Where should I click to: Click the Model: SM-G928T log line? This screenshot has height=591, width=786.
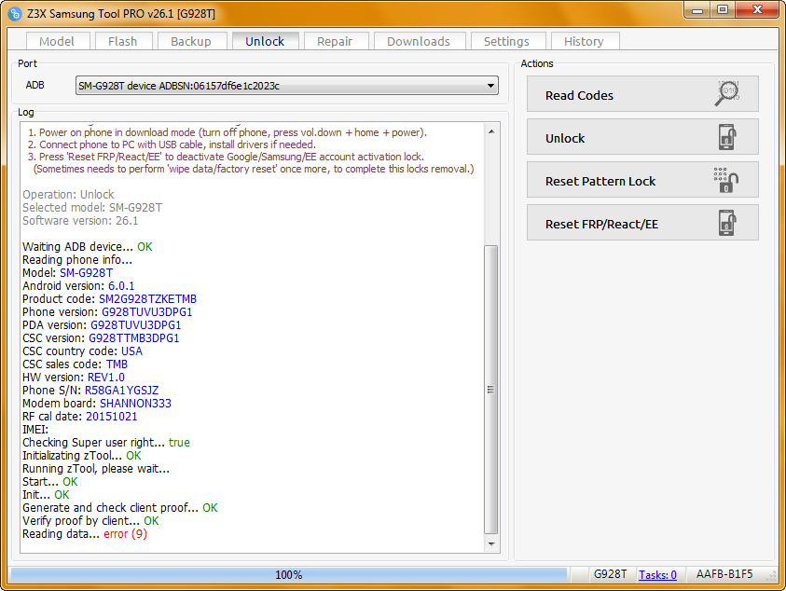(x=68, y=273)
